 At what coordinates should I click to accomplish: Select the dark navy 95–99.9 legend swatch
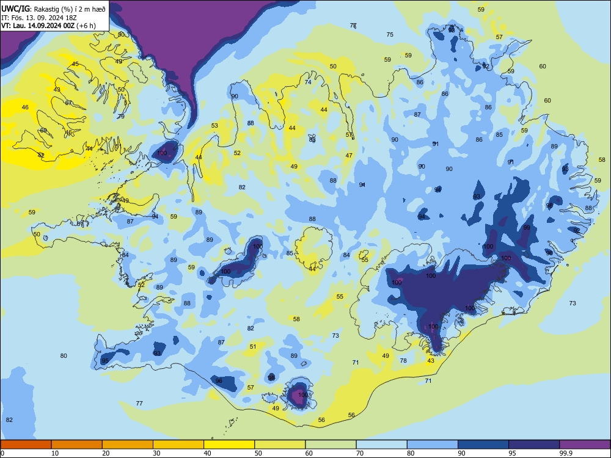point(534,445)
